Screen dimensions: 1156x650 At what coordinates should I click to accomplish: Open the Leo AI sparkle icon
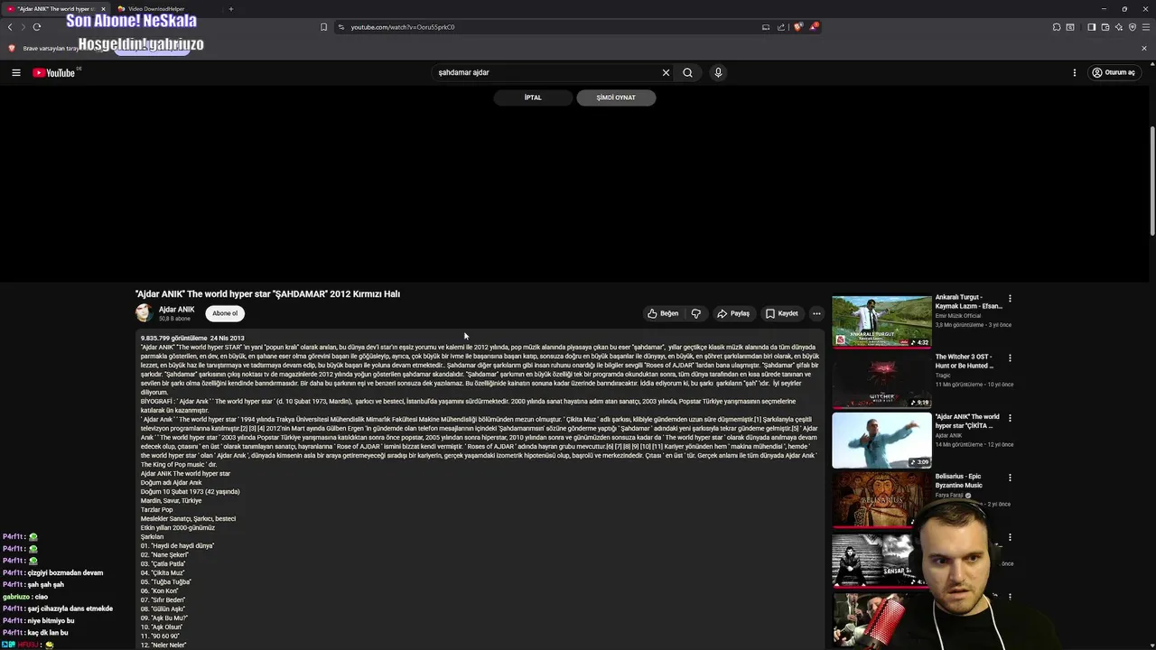1118,27
